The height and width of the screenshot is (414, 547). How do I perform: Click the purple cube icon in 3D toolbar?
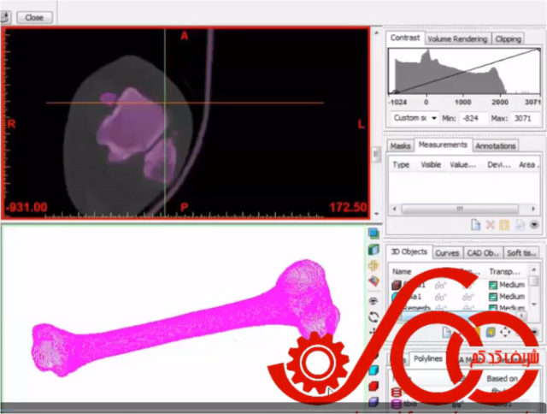coord(373,402)
